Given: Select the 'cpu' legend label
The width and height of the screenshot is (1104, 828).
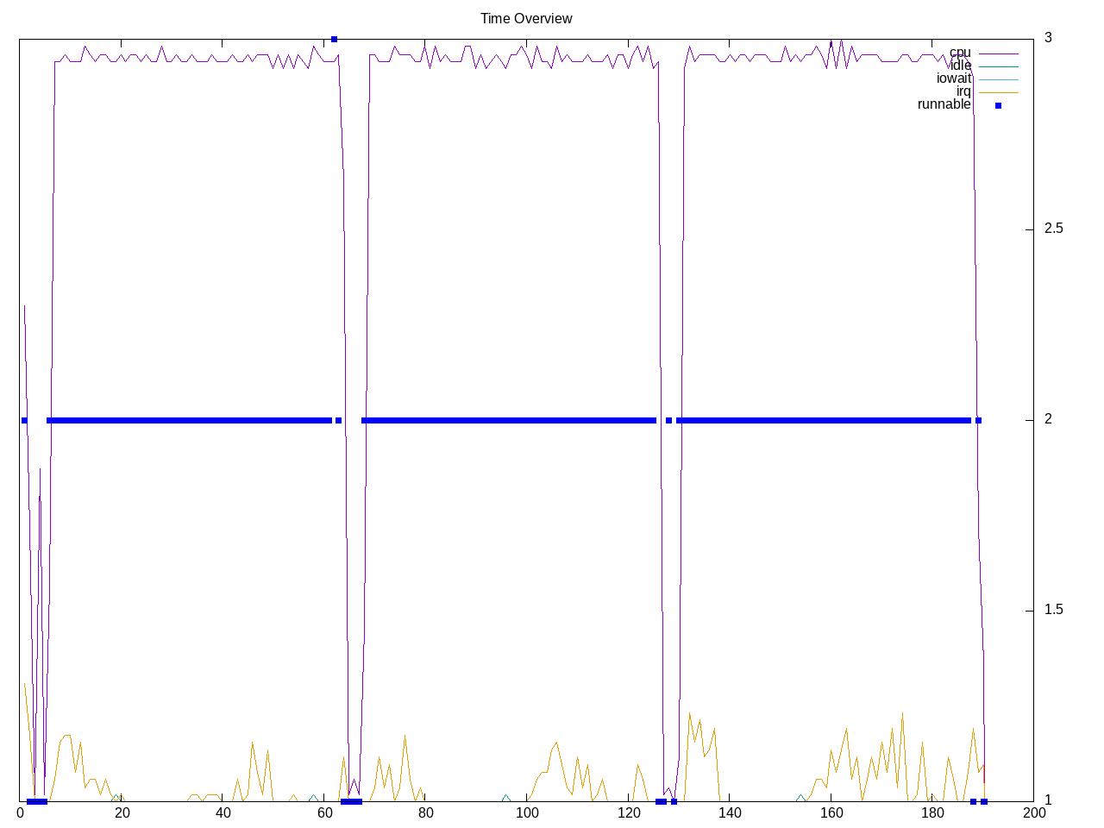Looking at the screenshot, I should tap(960, 53).
